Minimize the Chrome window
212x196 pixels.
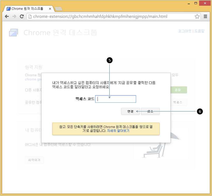point(189,3)
